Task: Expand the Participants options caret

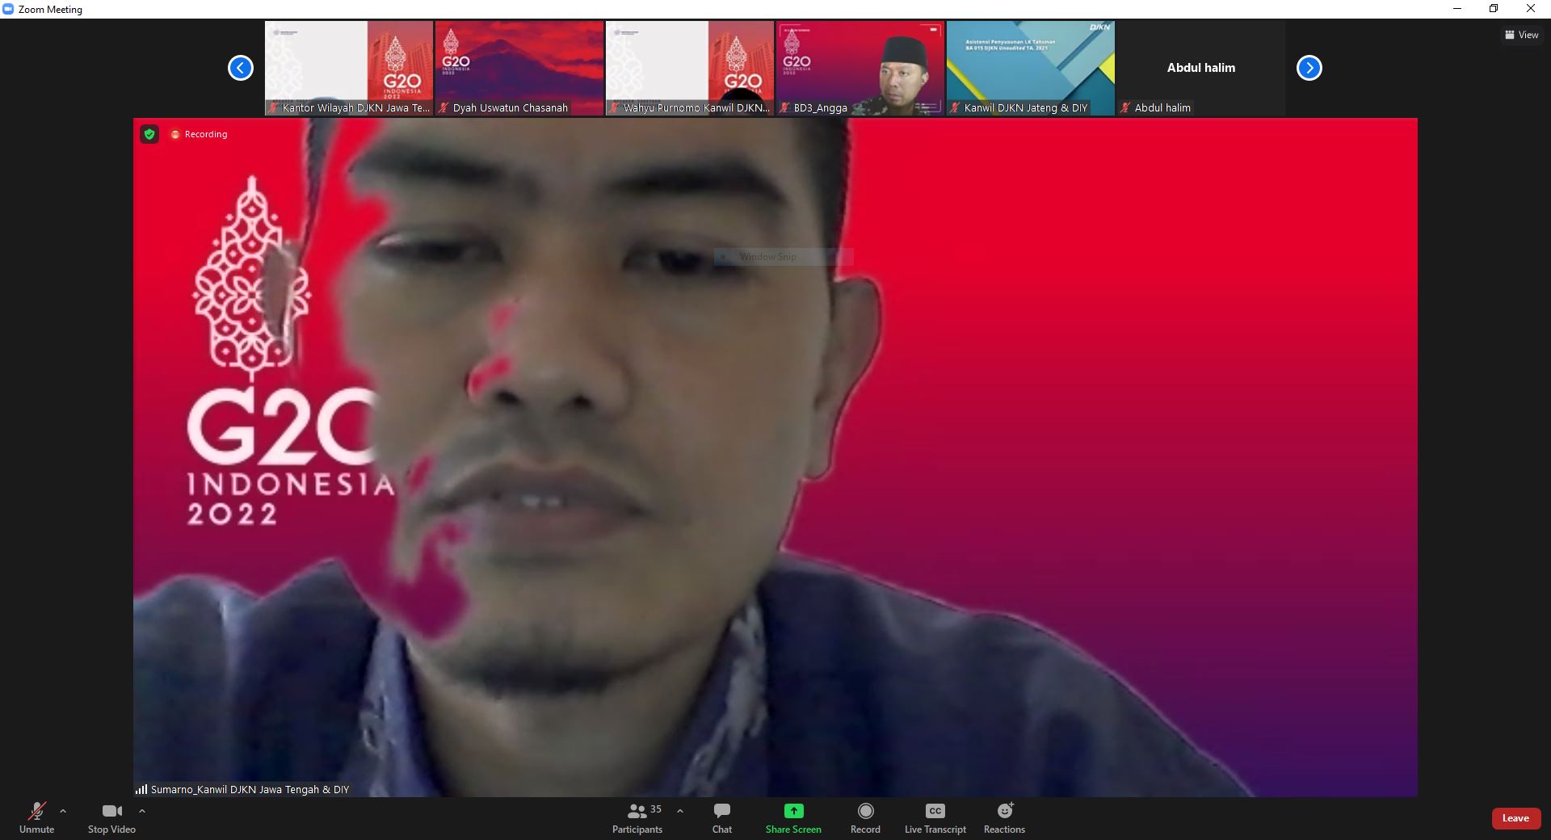Action: pyautogui.click(x=680, y=811)
